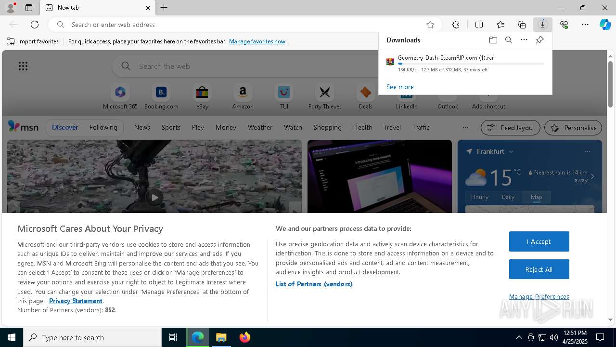Viewport: 616px width, 347px height.
Task: Switch weather to Hourly
Action: click(x=480, y=197)
